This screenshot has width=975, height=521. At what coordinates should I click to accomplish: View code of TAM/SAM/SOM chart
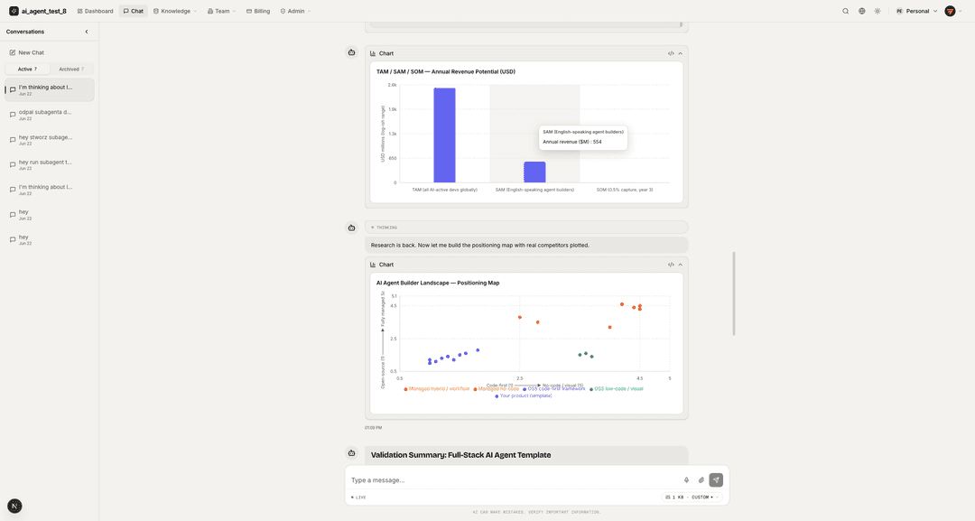tap(670, 53)
